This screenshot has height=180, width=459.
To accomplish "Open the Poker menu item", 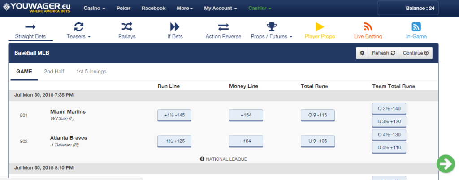I will (x=123, y=8).
